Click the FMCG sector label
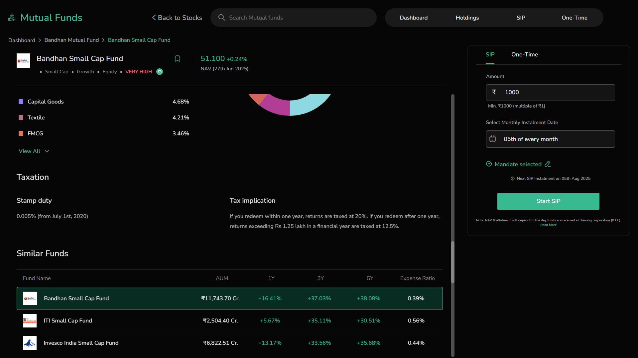The width and height of the screenshot is (638, 358). click(x=35, y=134)
